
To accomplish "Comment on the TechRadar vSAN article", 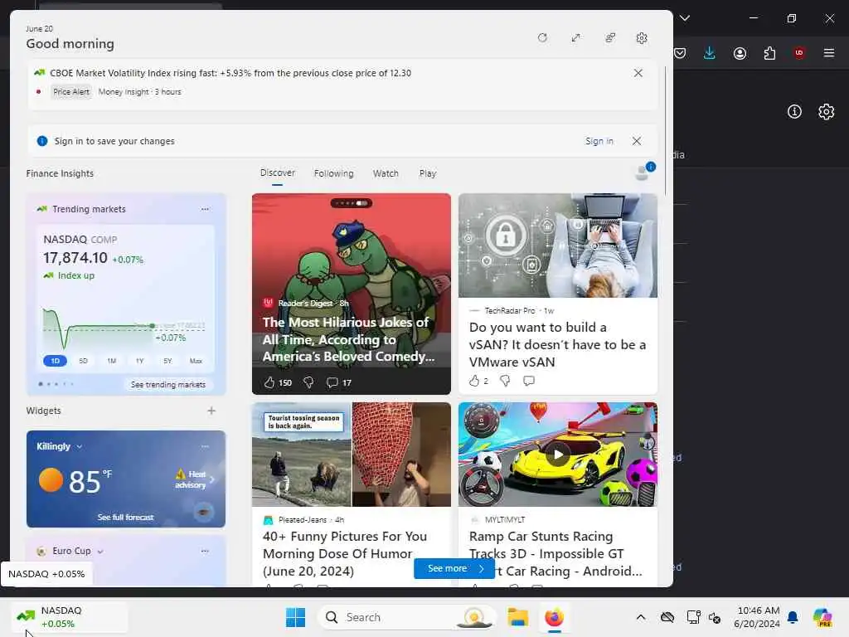I will pyautogui.click(x=529, y=381).
